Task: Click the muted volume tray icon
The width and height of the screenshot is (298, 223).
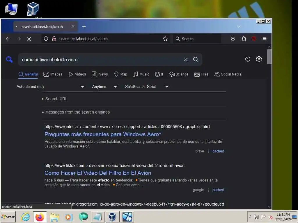Action: click(x=270, y=217)
